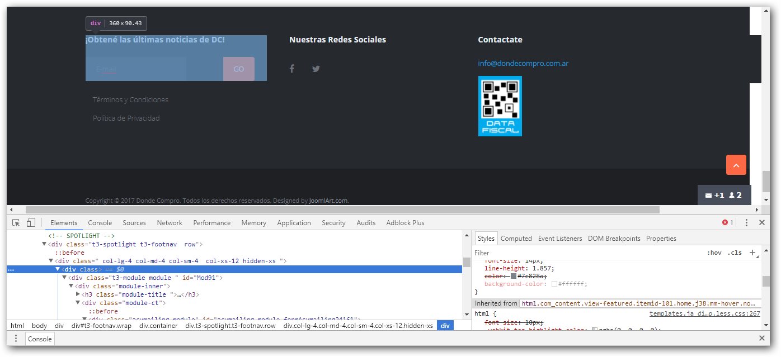Switch to the Network tab

click(170, 223)
